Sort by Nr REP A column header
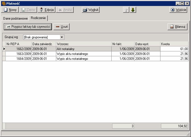Screen dimensions: 191x137 (x=18, y=44)
